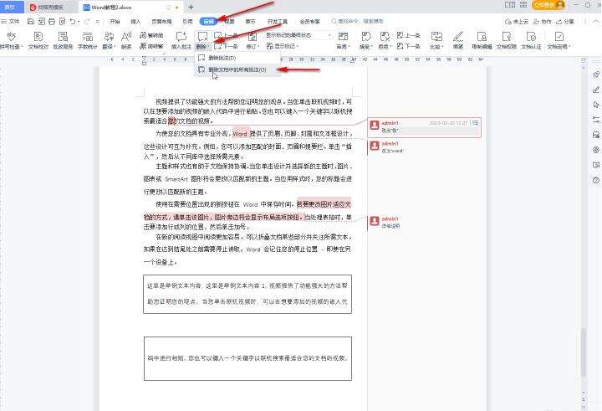Convert text with 简转繁
Image resolution: width=602 pixels, height=411 pixels.
151,46
